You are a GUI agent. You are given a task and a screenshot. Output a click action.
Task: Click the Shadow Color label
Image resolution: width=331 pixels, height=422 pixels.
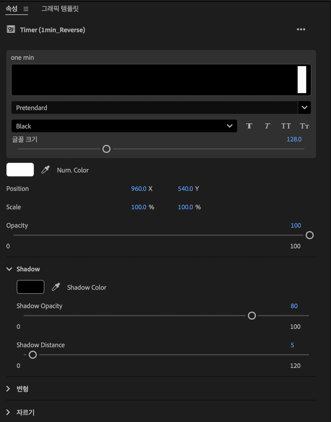coord(87,287)
